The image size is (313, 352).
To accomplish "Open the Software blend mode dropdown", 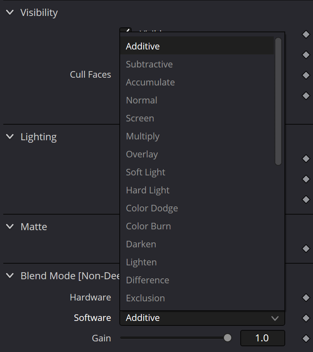I will pyautogui.click(x=202, y=318).
